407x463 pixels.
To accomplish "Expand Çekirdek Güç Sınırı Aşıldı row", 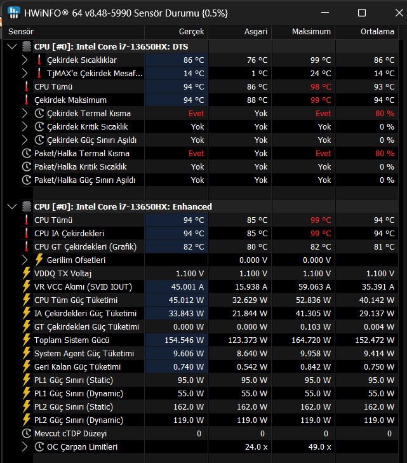I will coord(25,140).
